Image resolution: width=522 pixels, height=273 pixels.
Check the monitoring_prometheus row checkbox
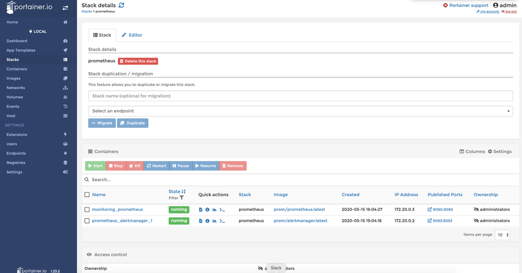[87, 209]
